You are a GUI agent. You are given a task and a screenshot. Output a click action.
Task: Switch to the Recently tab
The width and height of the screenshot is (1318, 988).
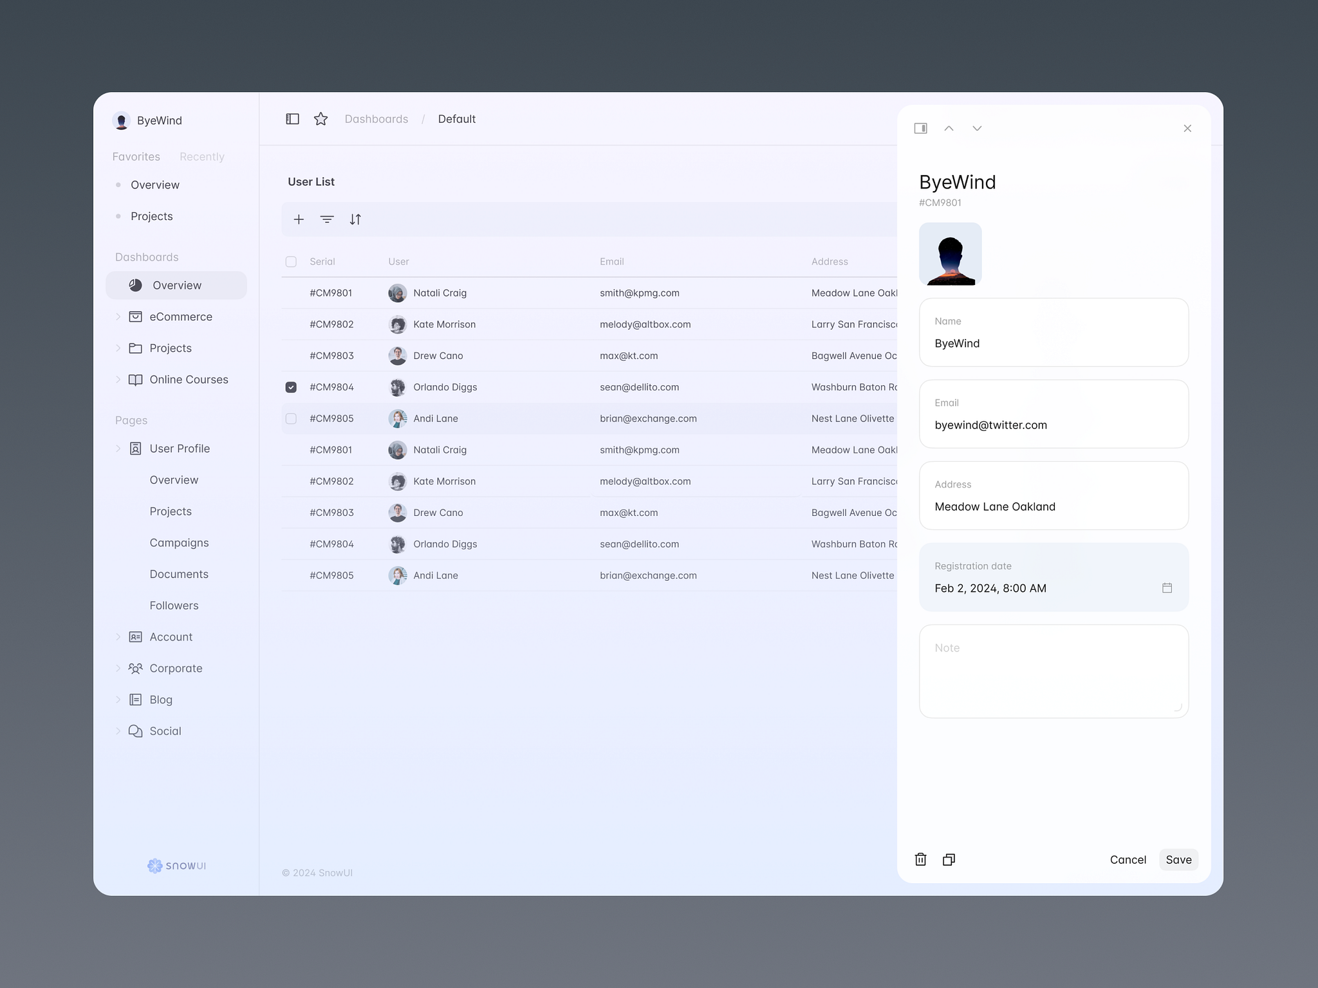click(201, 156)
